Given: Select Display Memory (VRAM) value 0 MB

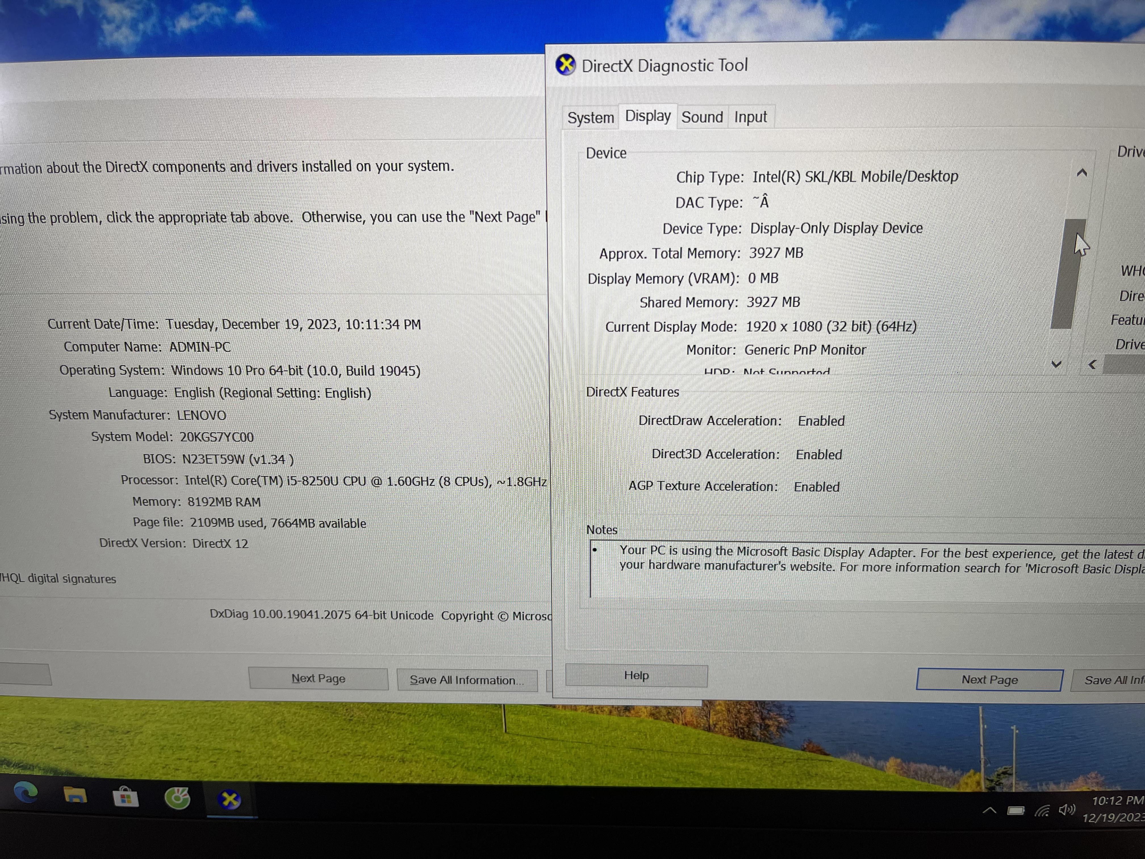Looking at the screenshot, I should tap(763, 278).
